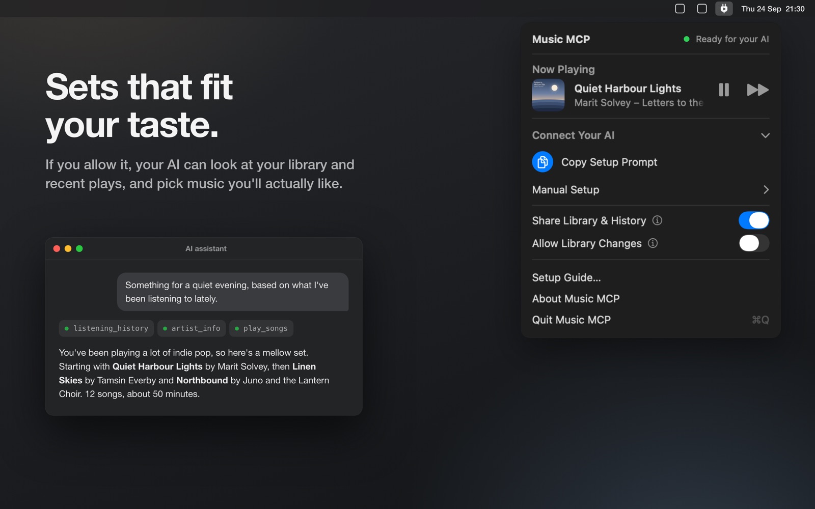Click the blue Copy Setup Prompt icon

pos(542,162)
